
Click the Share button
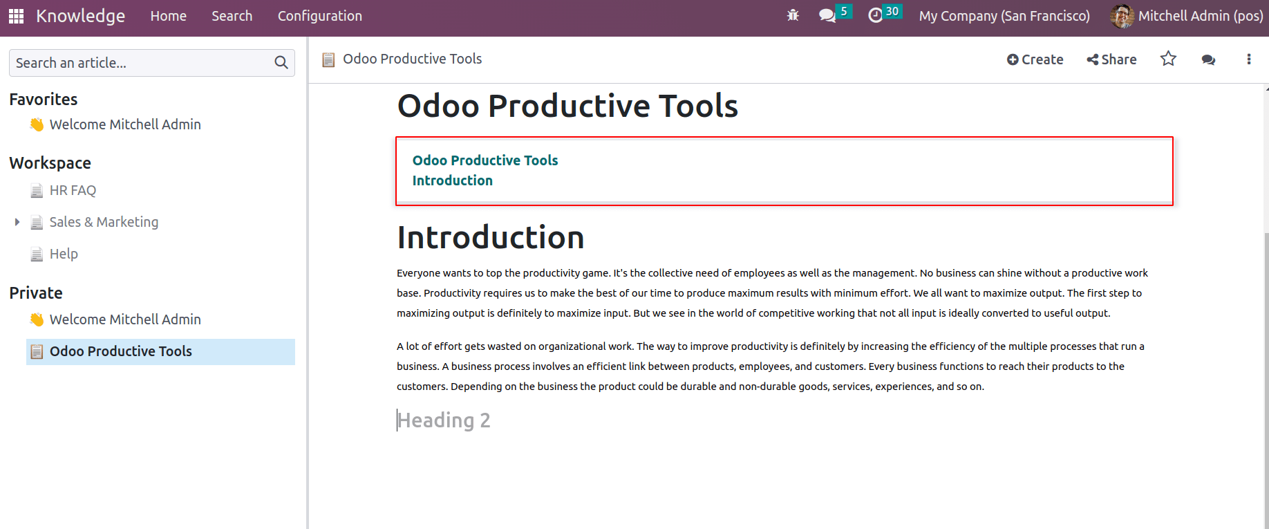(x=1111, y=59)
